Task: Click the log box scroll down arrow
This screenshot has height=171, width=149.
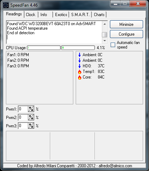Action: (105, 41)
